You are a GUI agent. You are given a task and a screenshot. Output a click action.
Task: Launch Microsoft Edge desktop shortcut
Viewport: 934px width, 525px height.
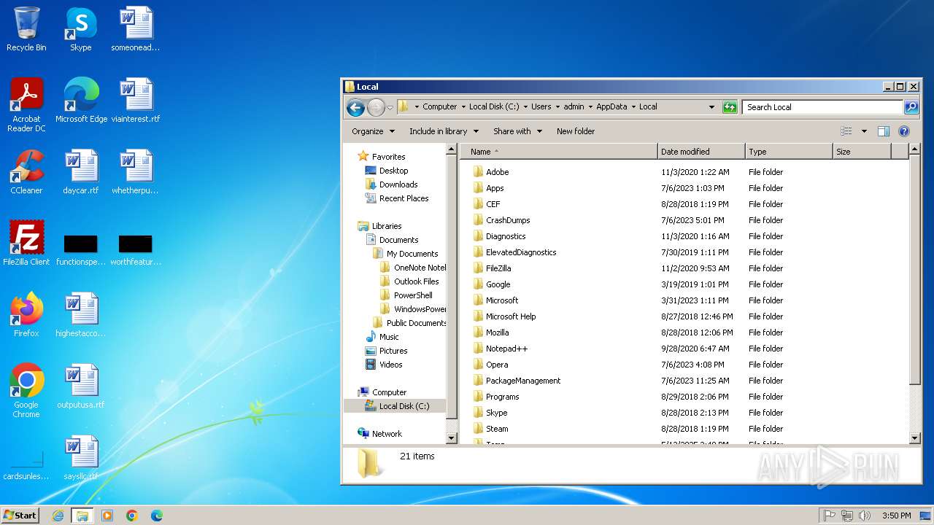[x=81, y=101]
